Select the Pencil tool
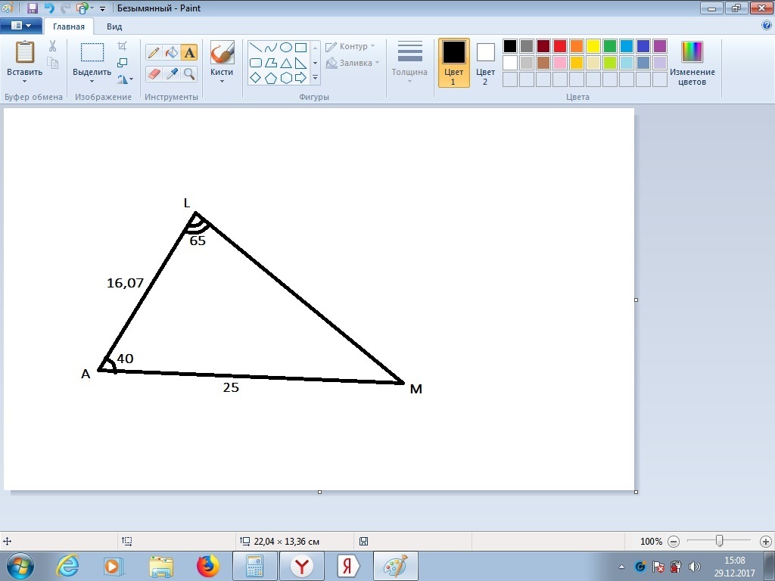 pyautogui.click(x=154, y=52)
